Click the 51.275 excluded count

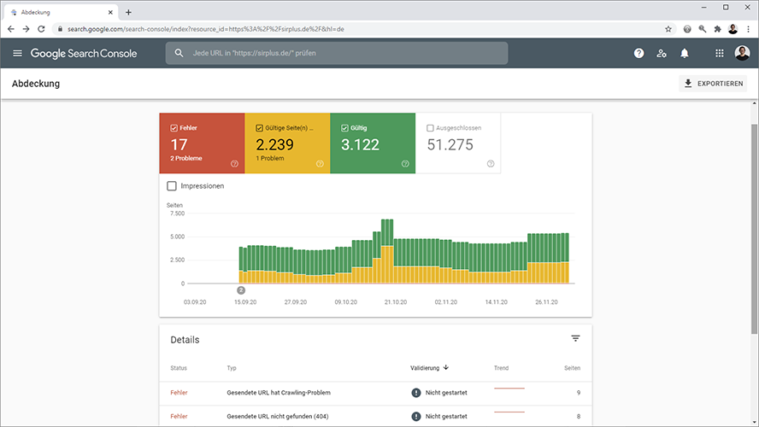[450, 144]
